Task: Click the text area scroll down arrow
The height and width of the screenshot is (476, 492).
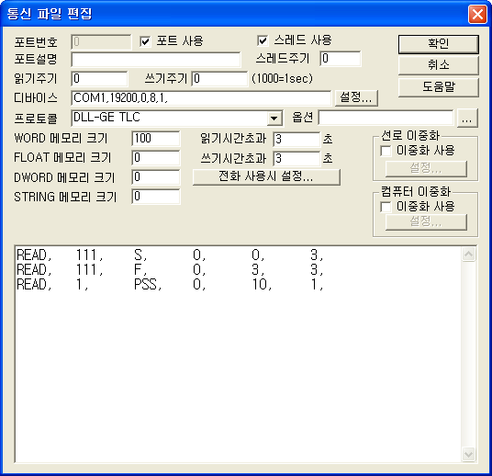Action: coord(468,454)
